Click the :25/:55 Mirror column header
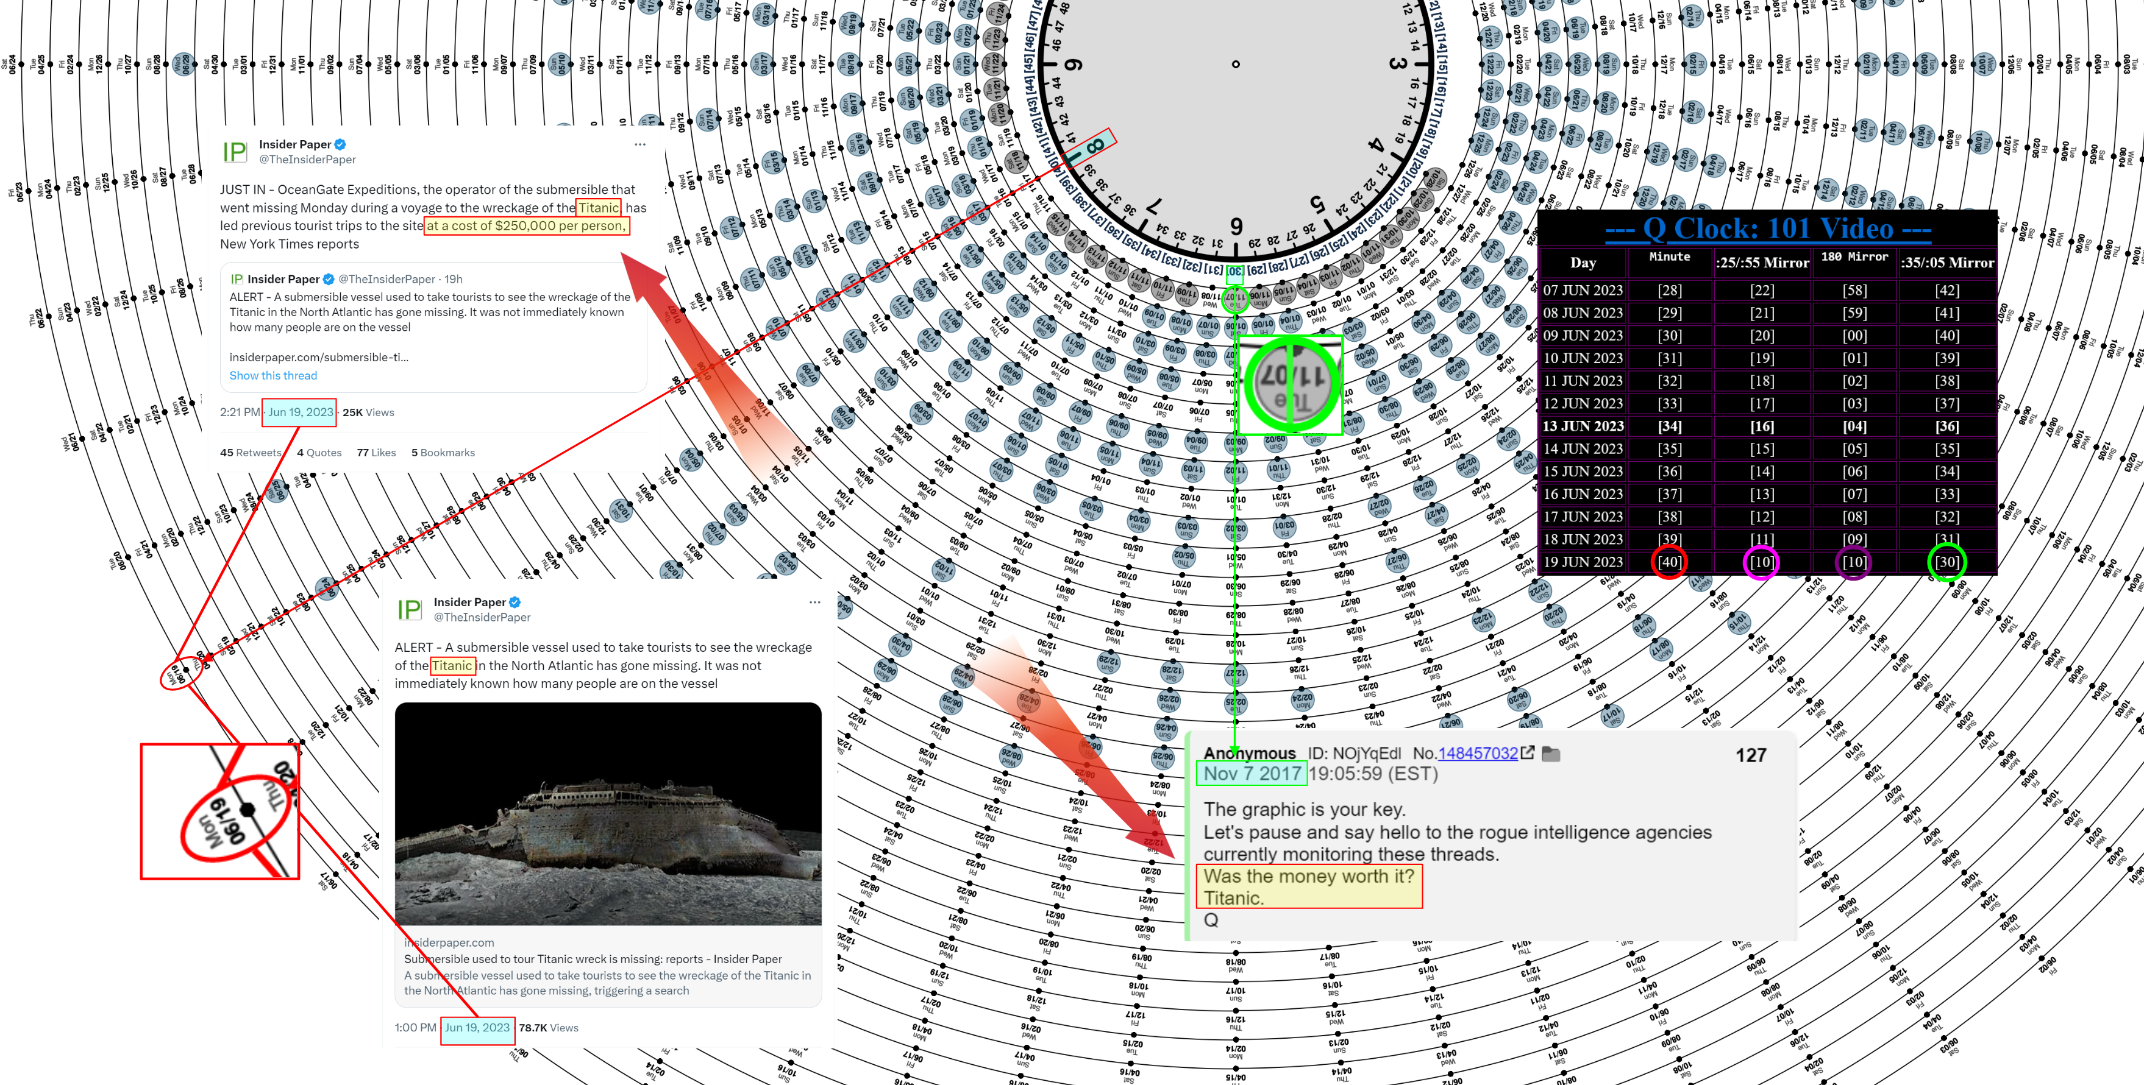 (x=1762, y=263)
